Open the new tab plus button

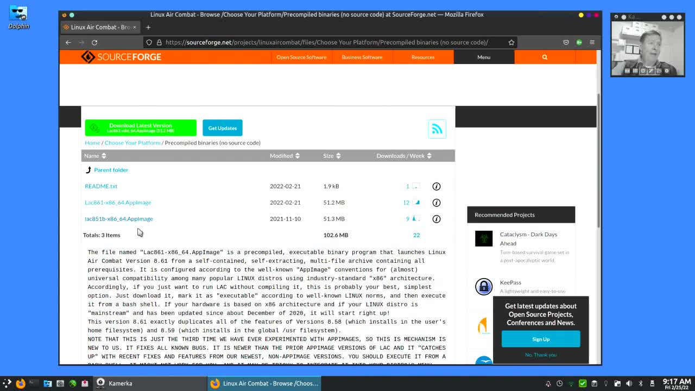[x=148, y=27]
